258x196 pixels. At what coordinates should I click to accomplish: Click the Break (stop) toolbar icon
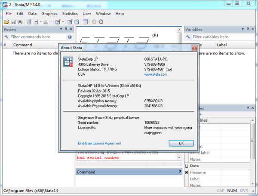pyautogui.click(x=101, y=21)
